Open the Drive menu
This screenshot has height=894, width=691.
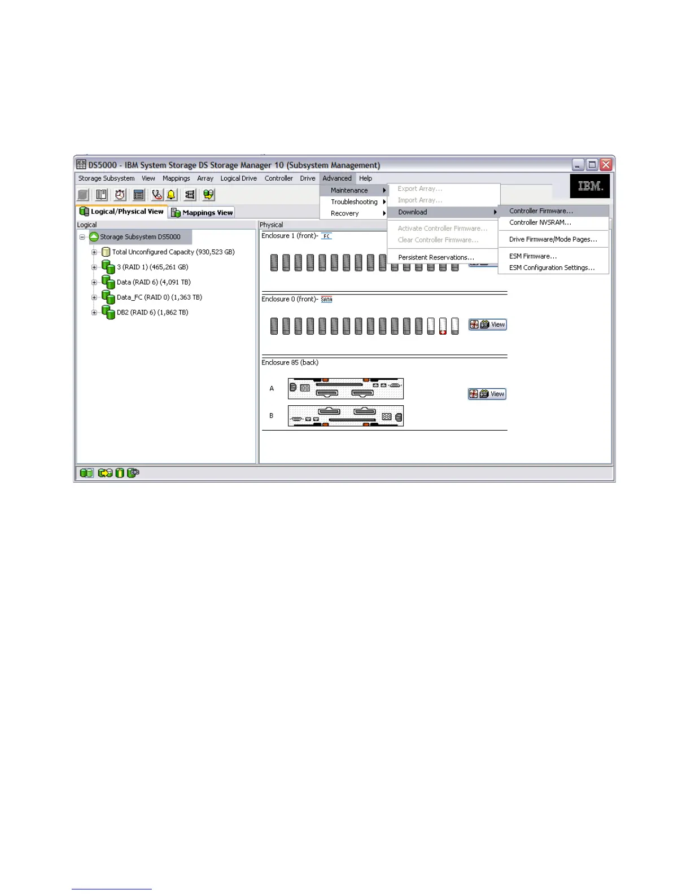[x=308, y=178]
